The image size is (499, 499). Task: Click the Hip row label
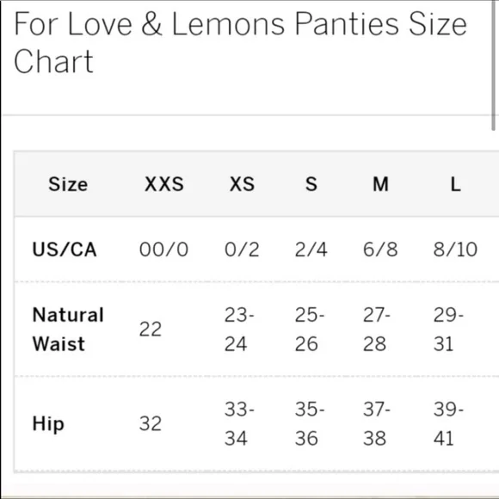click(x=48, y=424)
